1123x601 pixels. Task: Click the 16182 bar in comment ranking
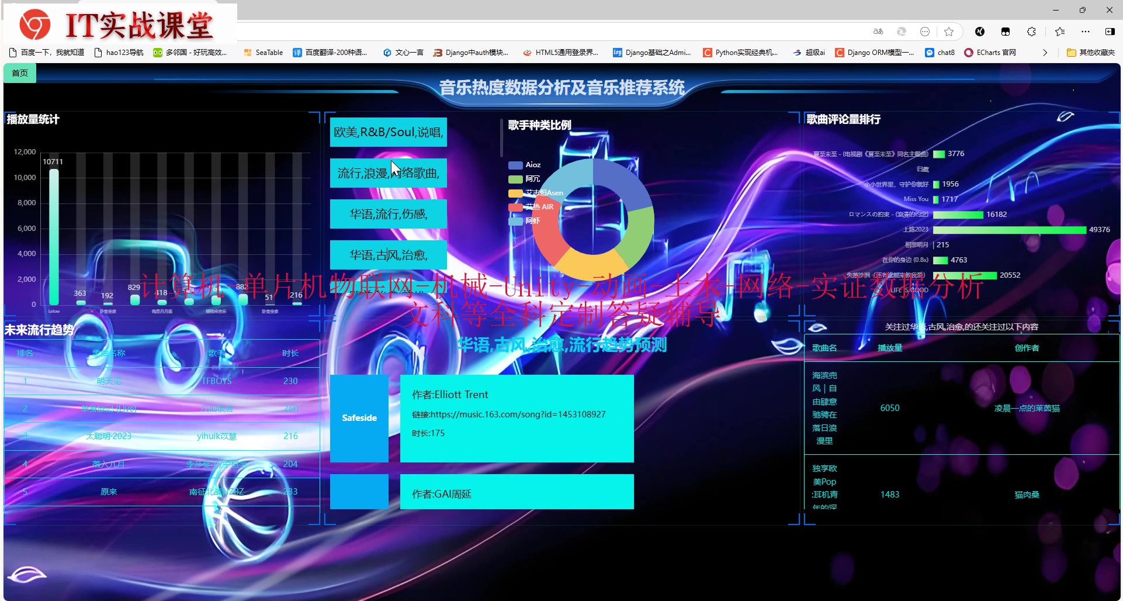pos(958,215)
